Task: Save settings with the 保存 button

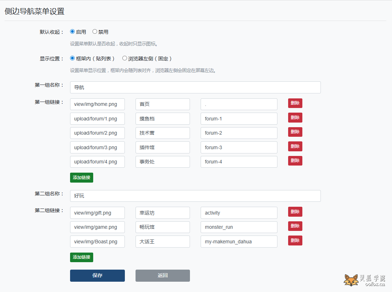Action: [97, 276]
